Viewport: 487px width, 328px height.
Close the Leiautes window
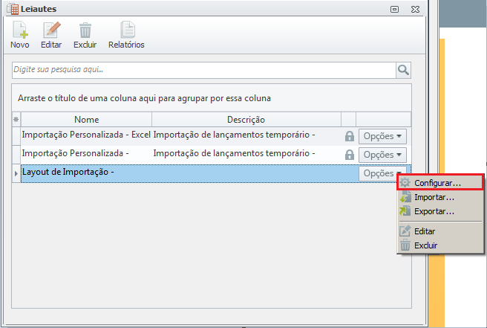click(x=415, y=10)
